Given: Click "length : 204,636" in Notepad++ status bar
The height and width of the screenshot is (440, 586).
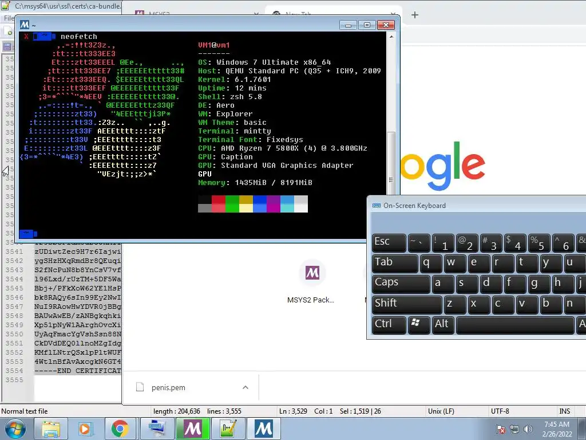Looking at the screenshot, I should [176, 411].
